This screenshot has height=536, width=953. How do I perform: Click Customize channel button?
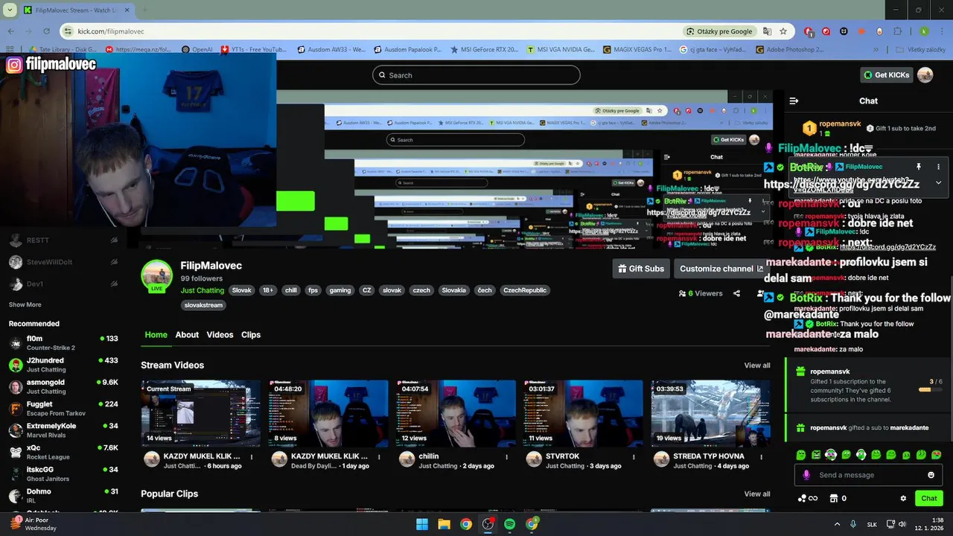(x=721, y=269)
